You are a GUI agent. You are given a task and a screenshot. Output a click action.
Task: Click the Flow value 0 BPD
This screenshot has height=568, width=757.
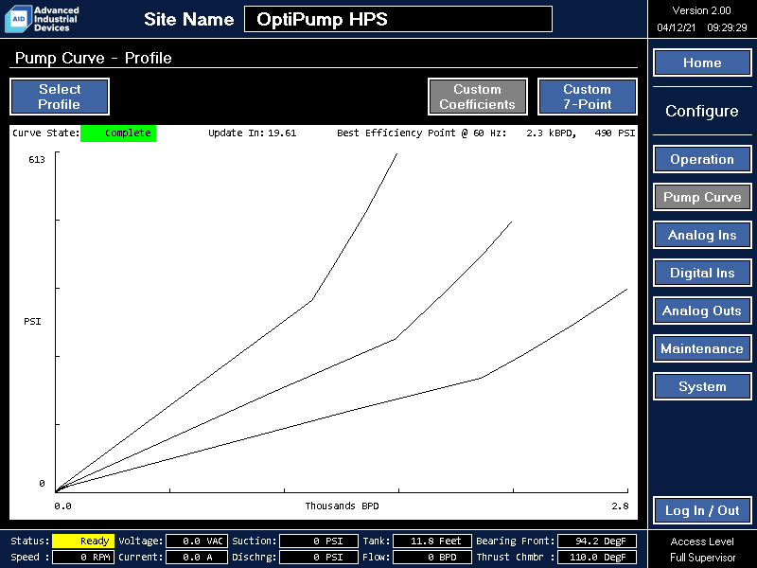point(432,557)
